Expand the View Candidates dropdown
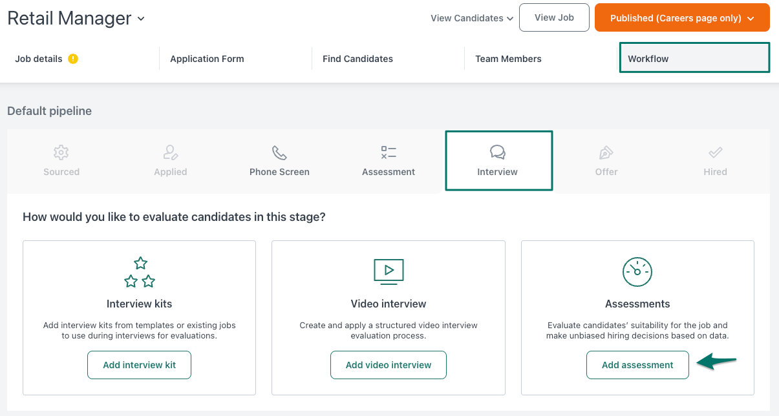 coord(471,18)
